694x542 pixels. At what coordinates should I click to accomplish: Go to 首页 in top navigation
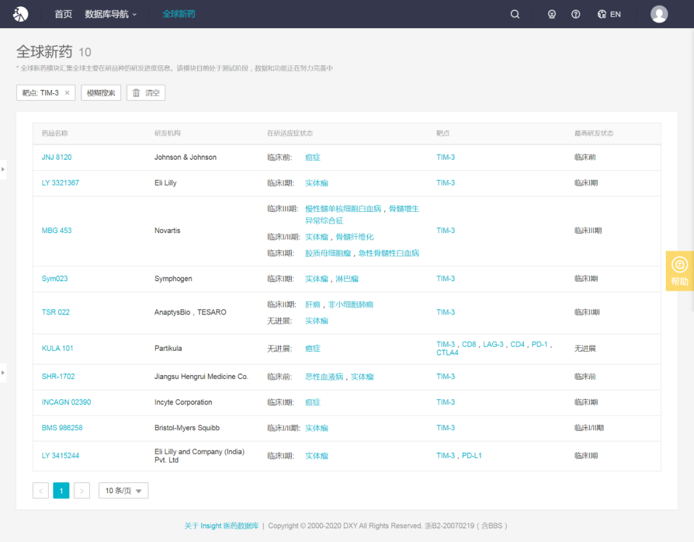pyautogui.click(x=63, y=14)
